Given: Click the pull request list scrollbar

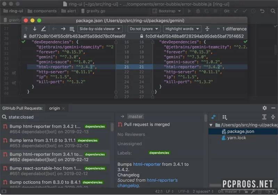Looking at the screenshot, I should click(112, 127).
